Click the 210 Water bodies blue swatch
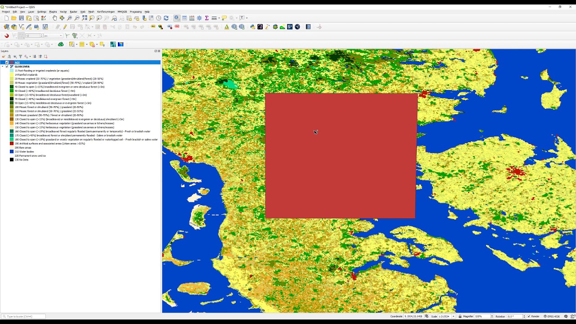The image size is (576, 324). pos(12,152)
